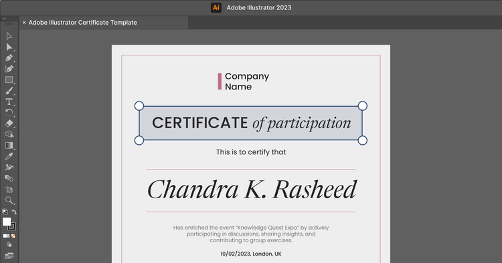The height and width of the screenshot is (263, 502).
Task: Select the Selection tool arrow
Action: [x=9, y=36]
